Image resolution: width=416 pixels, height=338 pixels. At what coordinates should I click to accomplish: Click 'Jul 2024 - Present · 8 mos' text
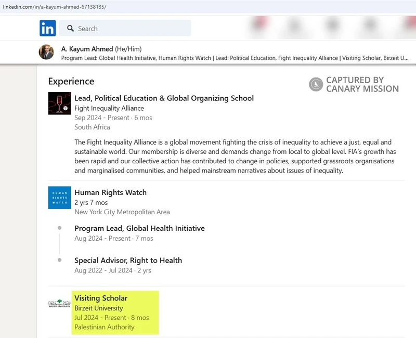pos(112,318)
